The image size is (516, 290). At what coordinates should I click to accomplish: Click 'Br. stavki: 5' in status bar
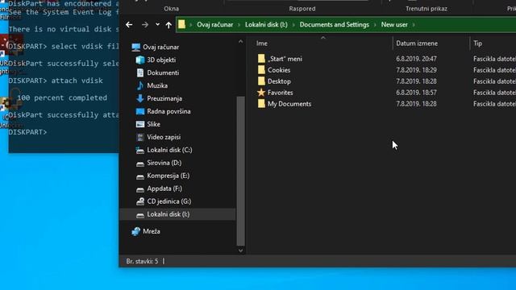point(142,261)
